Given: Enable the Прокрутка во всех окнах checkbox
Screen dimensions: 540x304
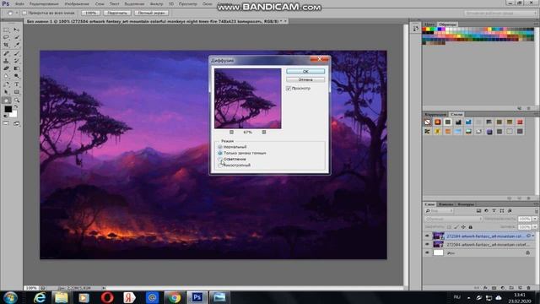Looking at the screenshot, I should [x=24, y=14].
